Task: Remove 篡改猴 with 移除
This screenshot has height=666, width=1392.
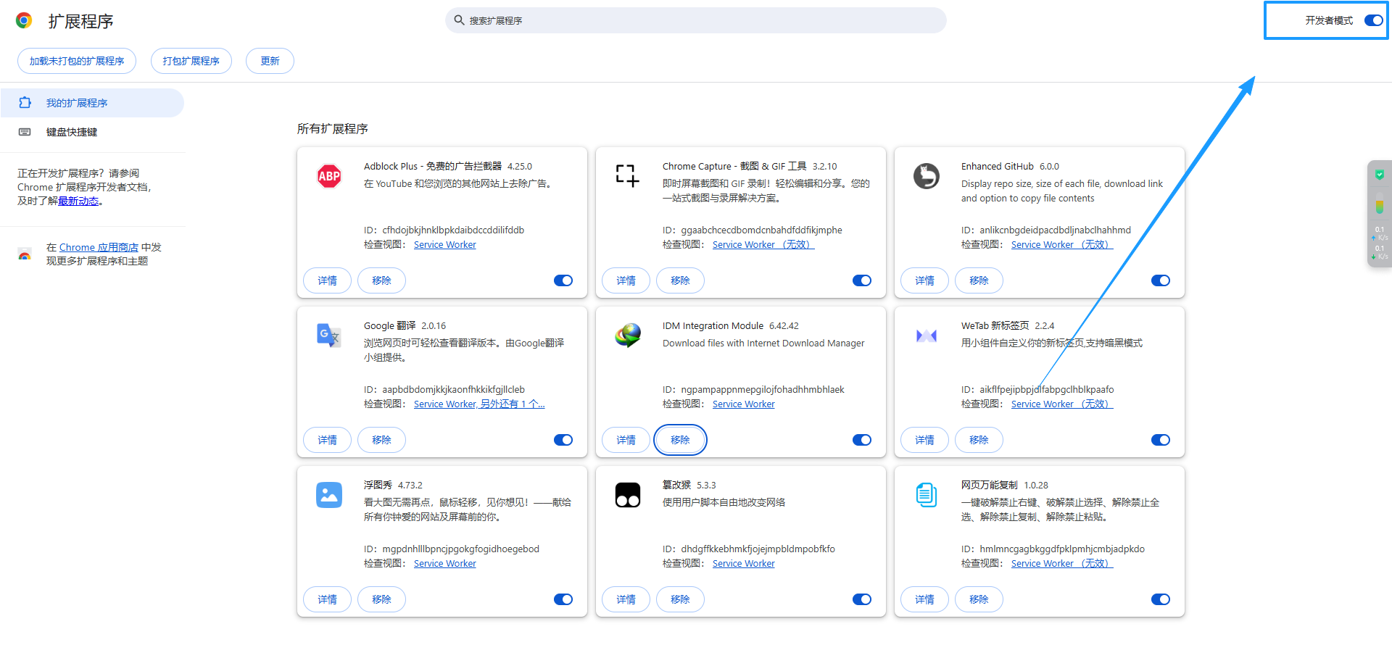Action: (x=680, y=599)
